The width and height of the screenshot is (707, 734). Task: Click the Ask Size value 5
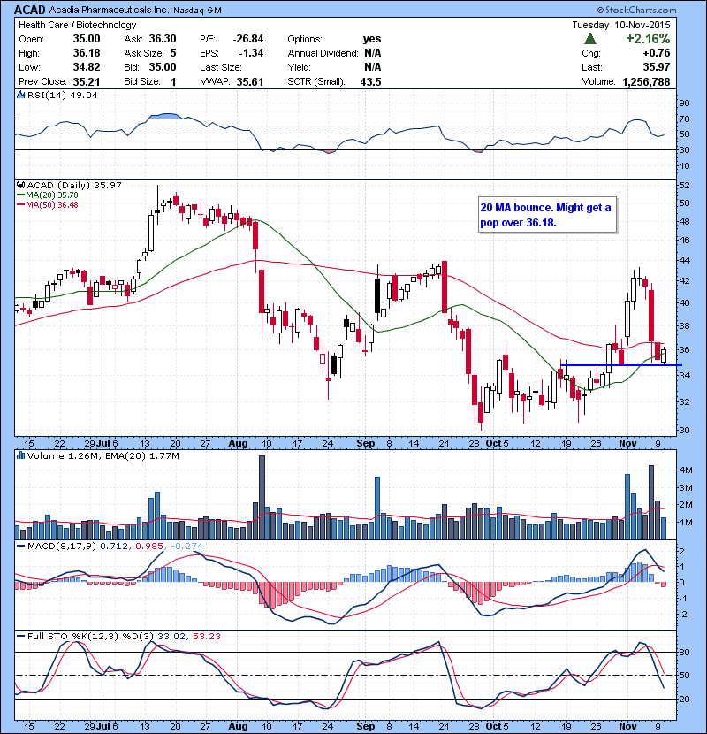pyautogui.click(x=173, y=53)
